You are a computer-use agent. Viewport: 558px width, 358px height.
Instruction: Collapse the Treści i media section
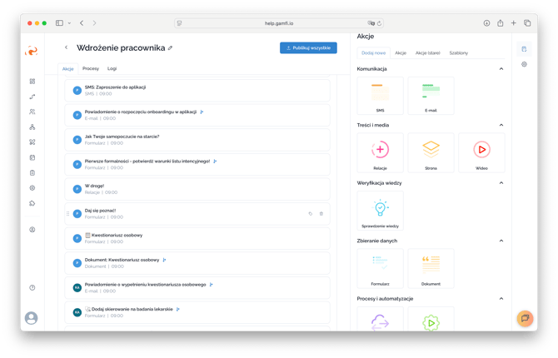(x=501, y=125)
